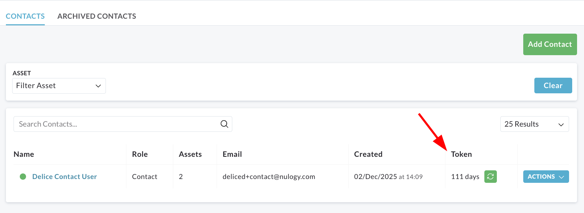This screenshot has height=213, width=584.
Task: Click the Email column header
Action: [232, 154]
